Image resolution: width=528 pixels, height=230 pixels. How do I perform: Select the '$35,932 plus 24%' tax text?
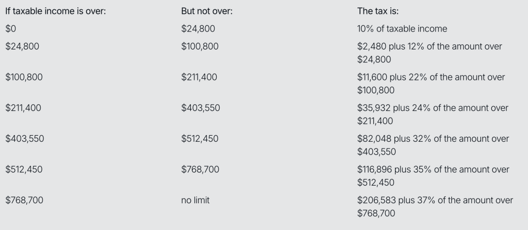tap(433, 114)
